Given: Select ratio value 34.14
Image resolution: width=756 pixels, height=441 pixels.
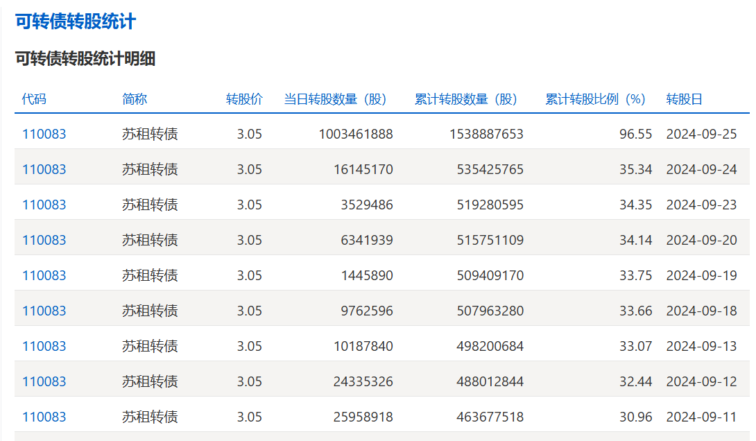Looking at the screenshot, I should 636,240.
